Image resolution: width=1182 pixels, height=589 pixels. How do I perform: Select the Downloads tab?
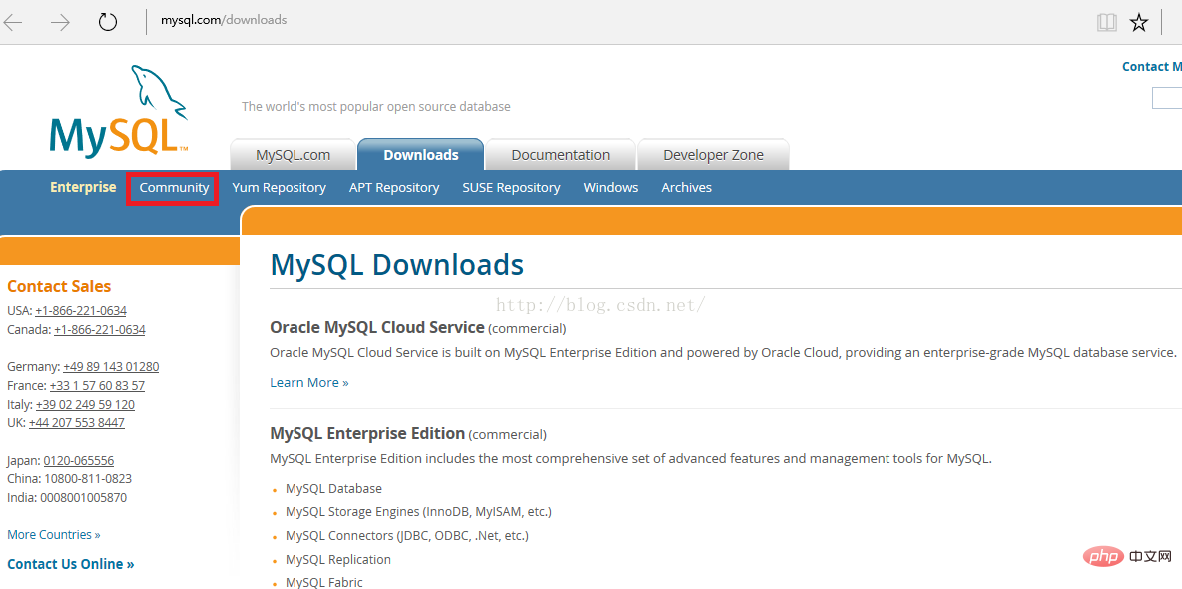pyautogui.click(x=420, y=155)
